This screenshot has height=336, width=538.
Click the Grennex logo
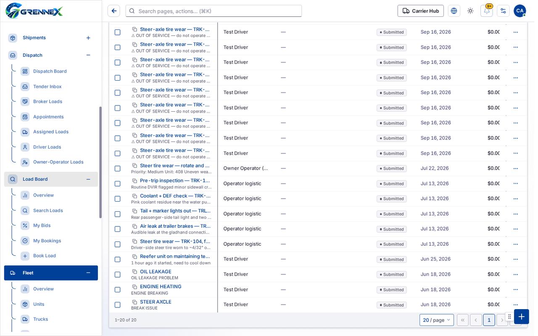click(x=34, y=10)
